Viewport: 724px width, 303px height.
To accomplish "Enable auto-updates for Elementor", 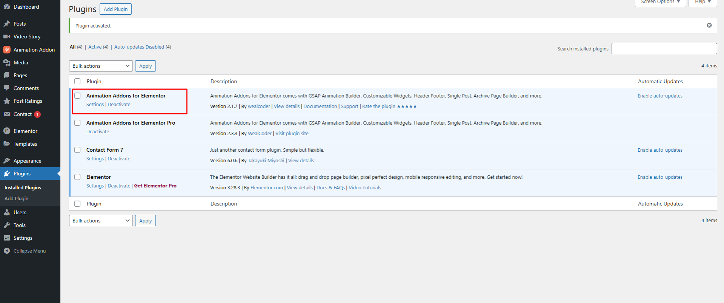I will (660, 177).
